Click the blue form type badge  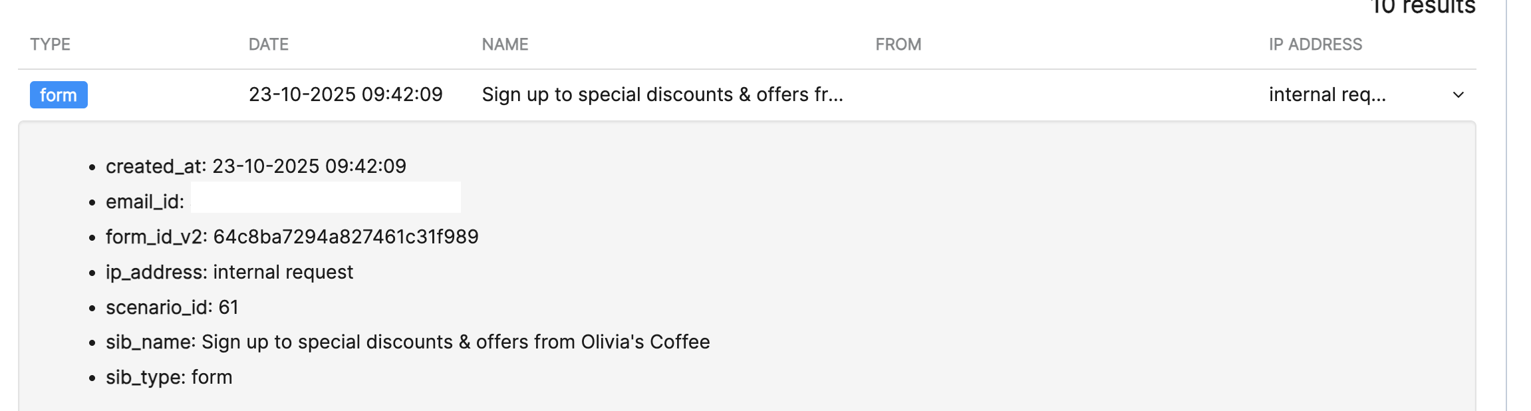click(x=59, y=95)
